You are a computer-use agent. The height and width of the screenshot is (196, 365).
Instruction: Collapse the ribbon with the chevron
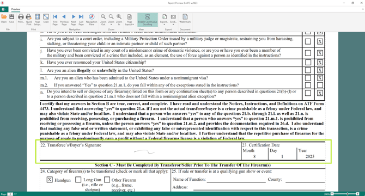coord(362,9)
